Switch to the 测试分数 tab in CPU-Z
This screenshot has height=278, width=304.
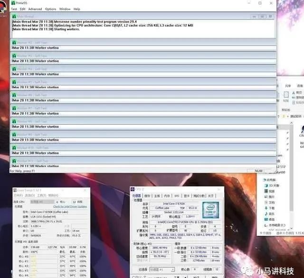tap(199, 196)
